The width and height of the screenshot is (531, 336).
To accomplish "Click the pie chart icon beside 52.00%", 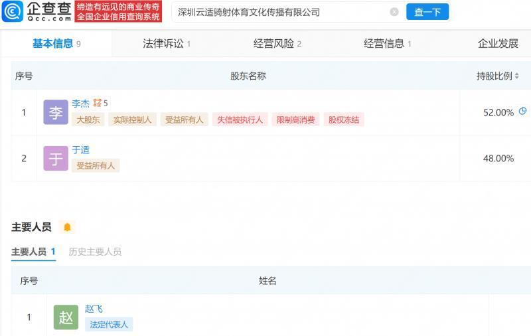I will pos(522,112).
